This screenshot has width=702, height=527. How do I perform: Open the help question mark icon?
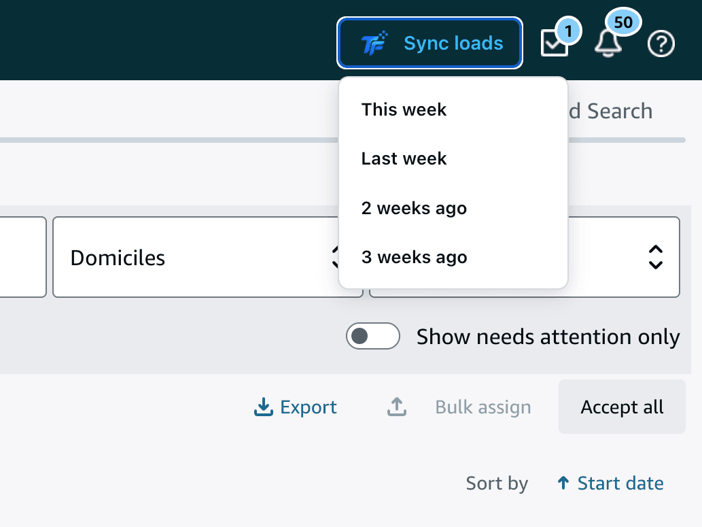coord(661,44)
